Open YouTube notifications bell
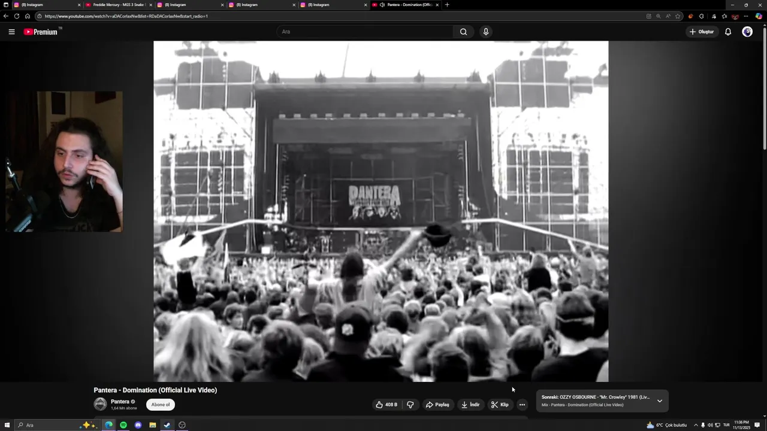The height and width of the screenshot is (431, 767). (x=728, y=32)
